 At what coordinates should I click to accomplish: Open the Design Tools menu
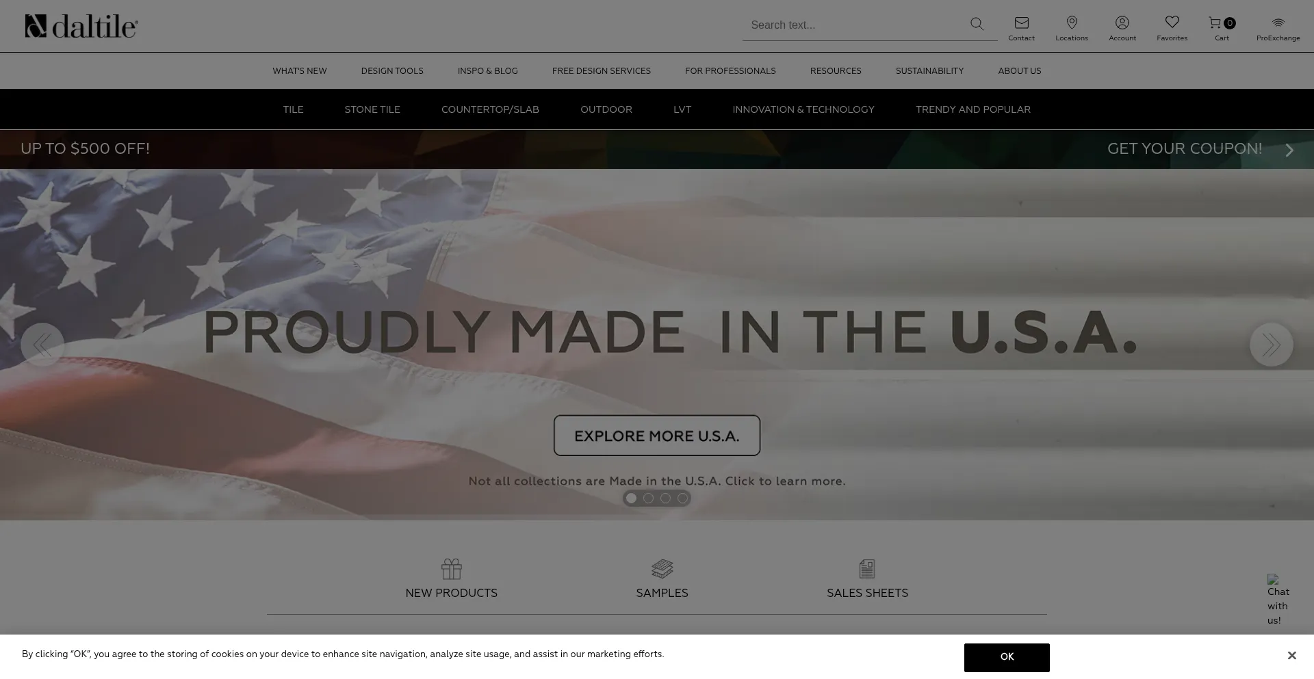pyautogui.click(x=392, y=71)
